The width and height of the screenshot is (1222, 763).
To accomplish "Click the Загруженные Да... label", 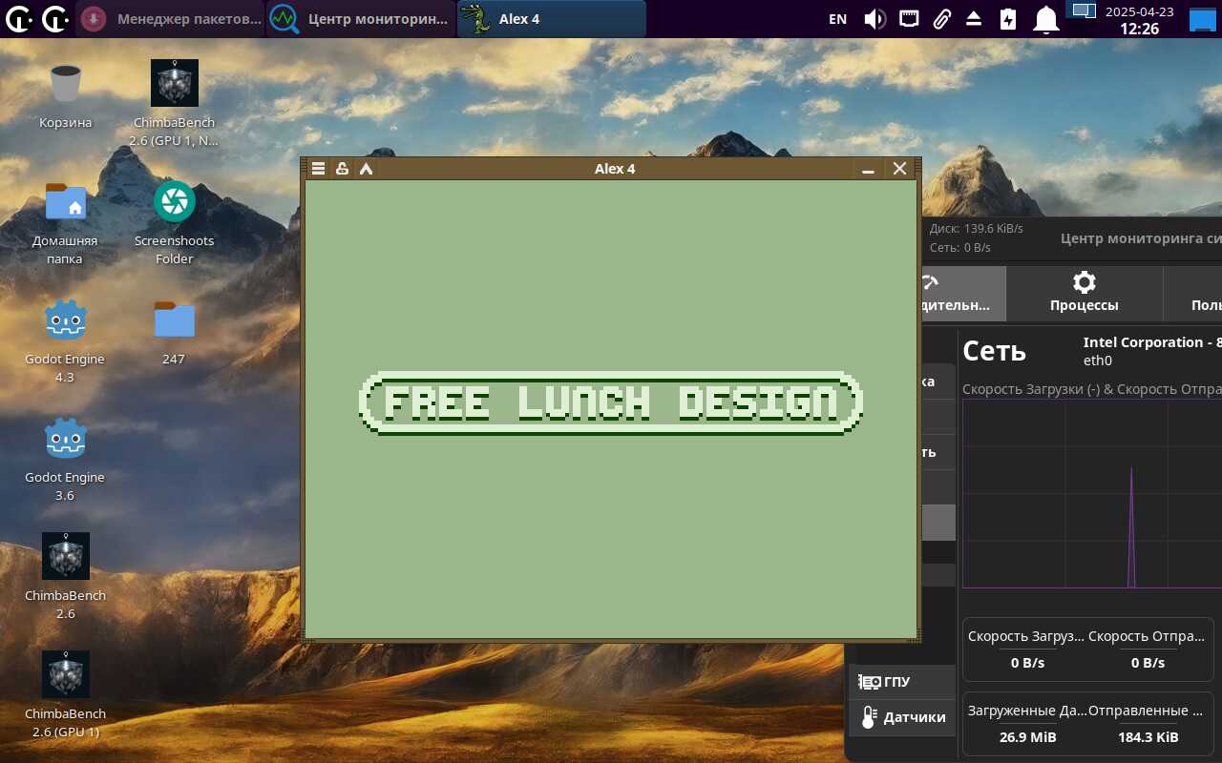I will point(1026,711).
